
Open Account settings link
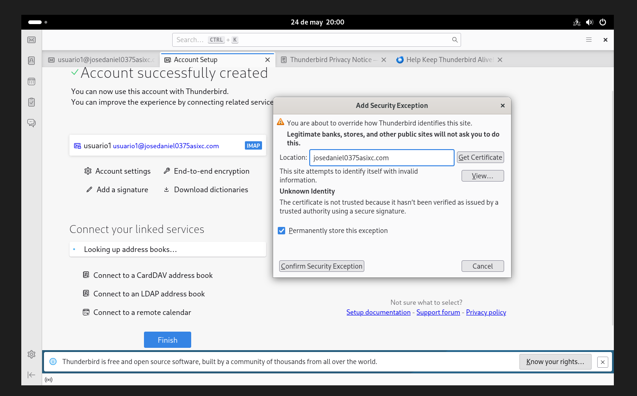click(x=118, y=171)
